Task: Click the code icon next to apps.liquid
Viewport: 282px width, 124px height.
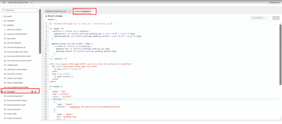Action: point(5,38)
